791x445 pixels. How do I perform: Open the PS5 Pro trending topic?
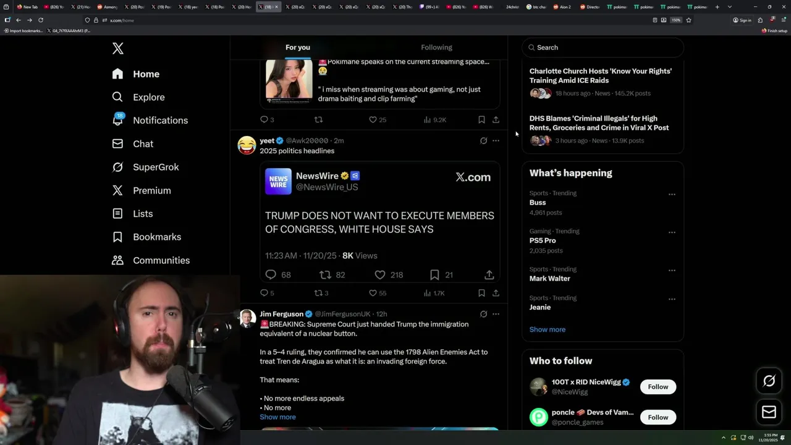(x=543, y=241)
